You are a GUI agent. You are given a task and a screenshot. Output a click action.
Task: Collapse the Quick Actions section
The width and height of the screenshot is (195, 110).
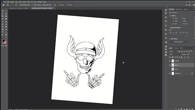(x=169, y=39)
